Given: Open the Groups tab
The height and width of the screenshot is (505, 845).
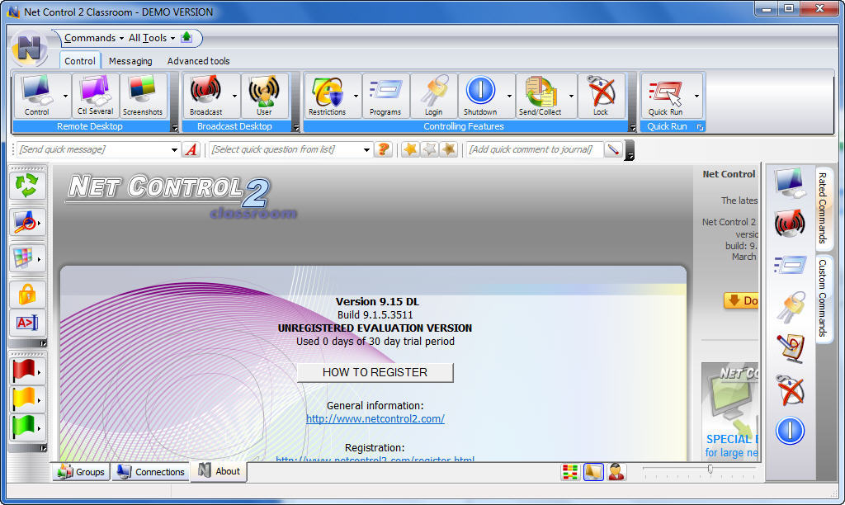Looking at the screenshot, I should click(82, 472).
